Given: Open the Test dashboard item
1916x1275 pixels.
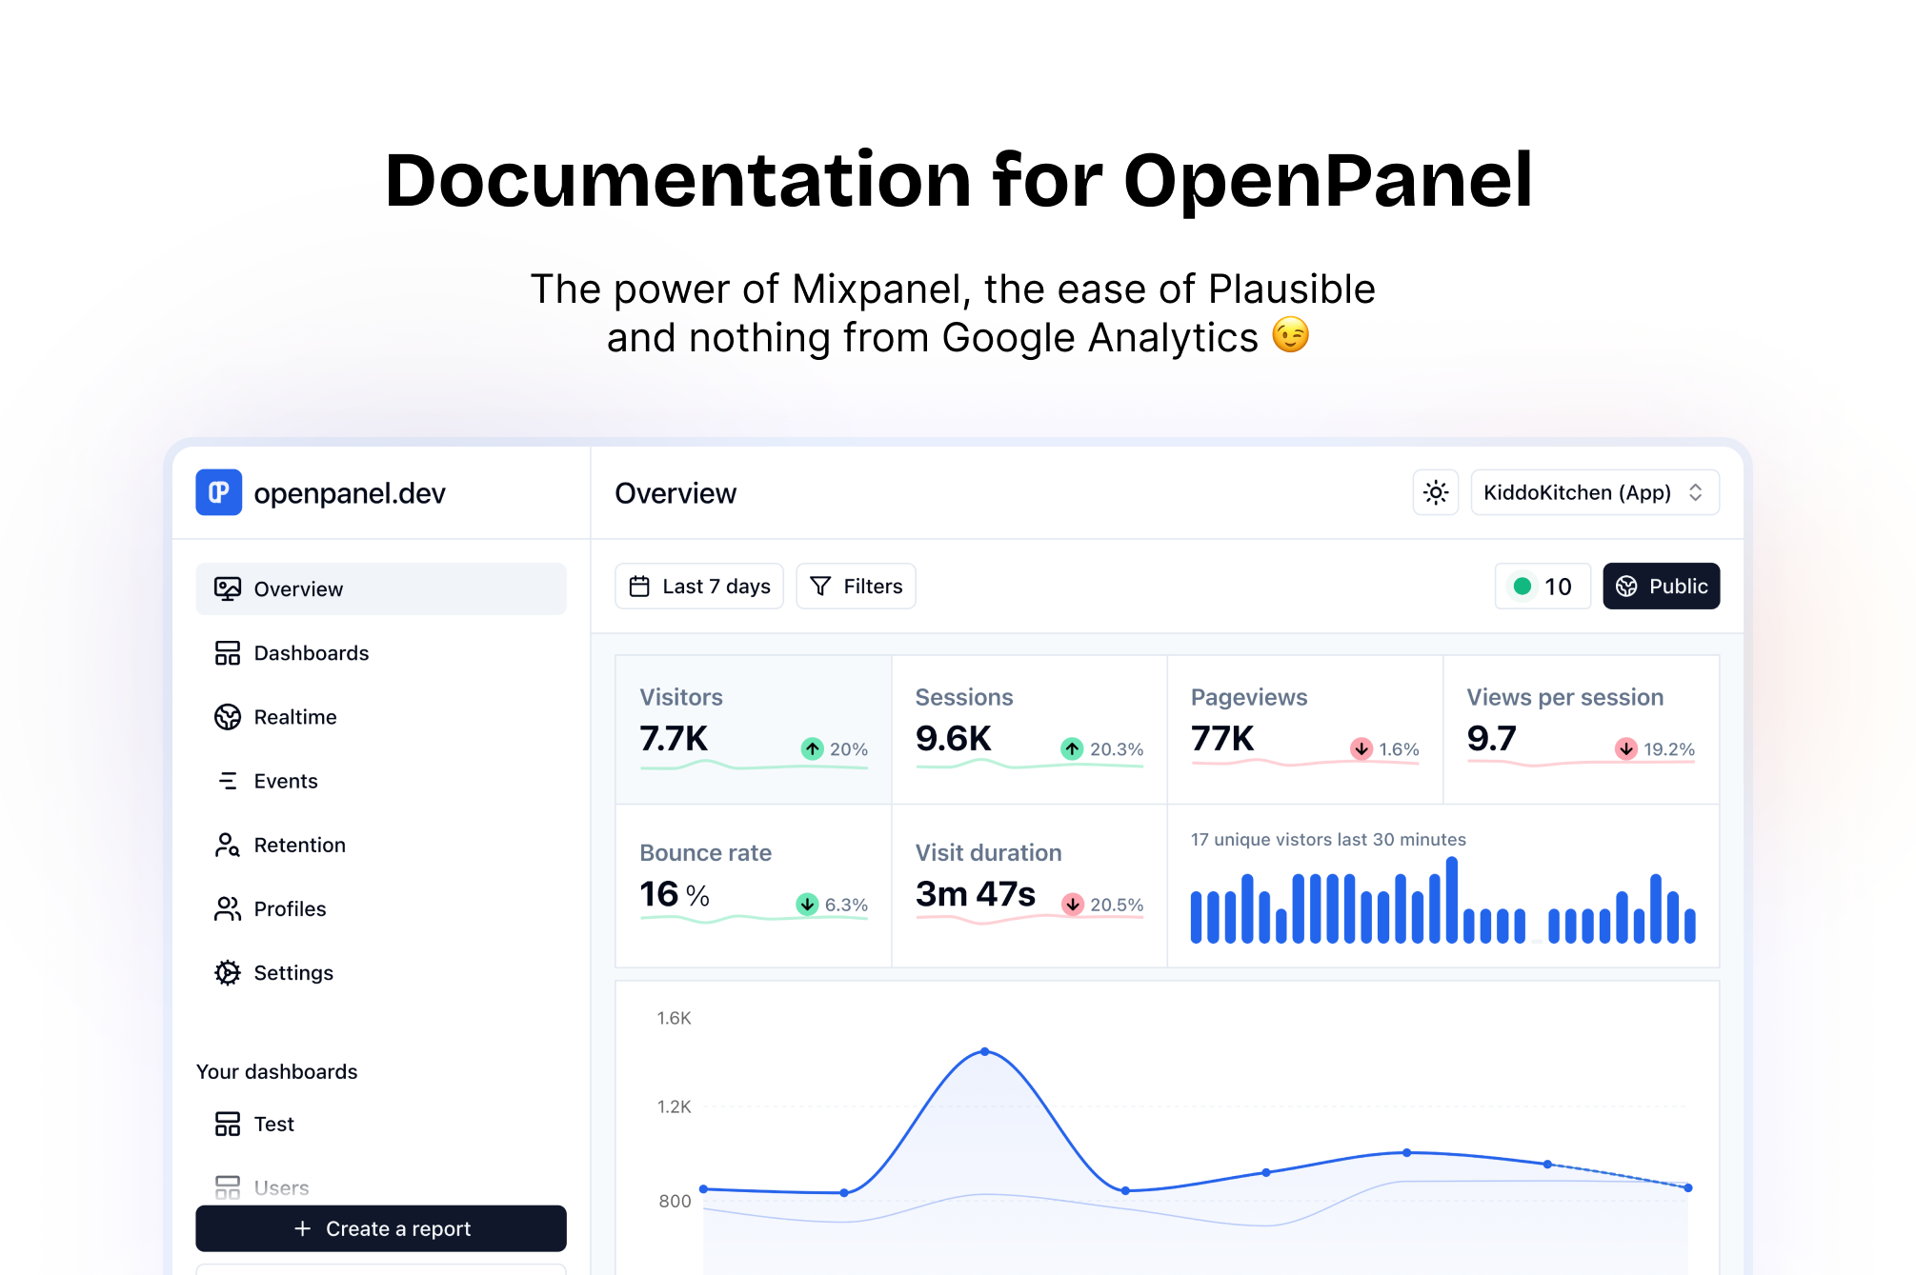Looking at the screenshot, I should [x=273, y=1125].
